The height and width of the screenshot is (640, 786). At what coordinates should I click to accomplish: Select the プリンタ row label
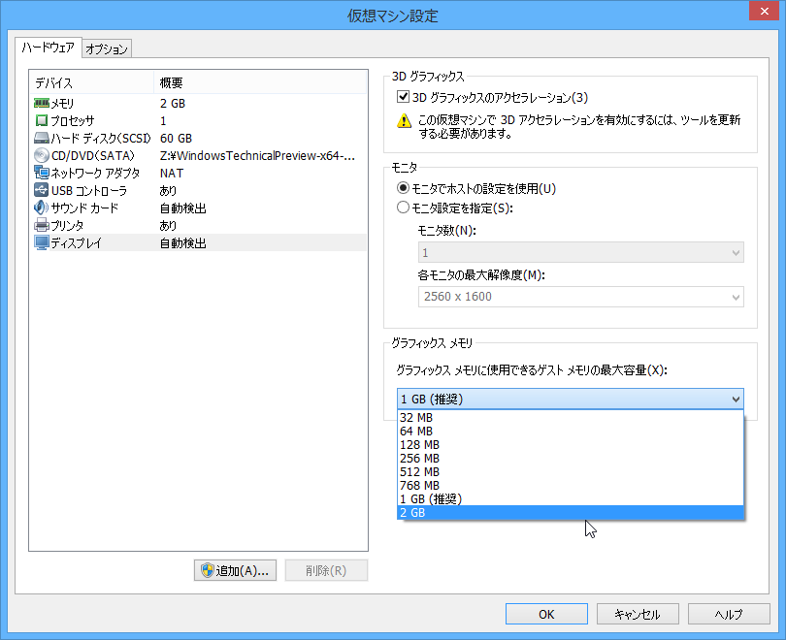coord(67,225)
